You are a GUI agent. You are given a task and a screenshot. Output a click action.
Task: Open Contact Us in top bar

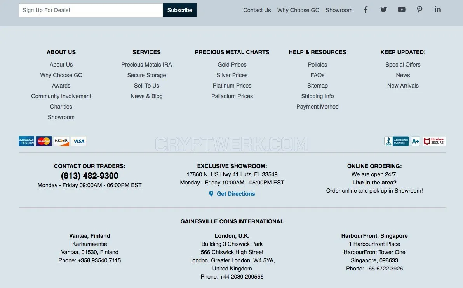click(x=257, y=10)
